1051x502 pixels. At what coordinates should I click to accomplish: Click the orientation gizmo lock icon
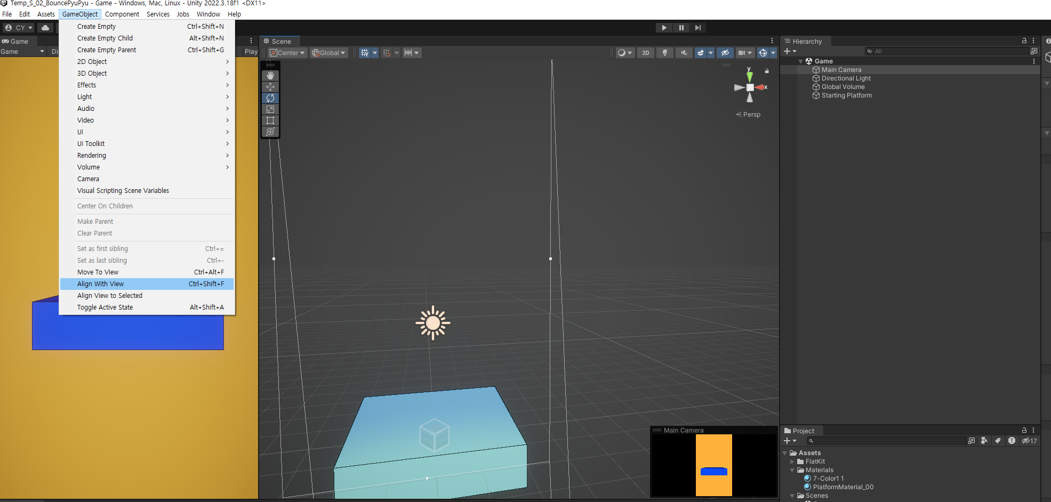(767, 71)
